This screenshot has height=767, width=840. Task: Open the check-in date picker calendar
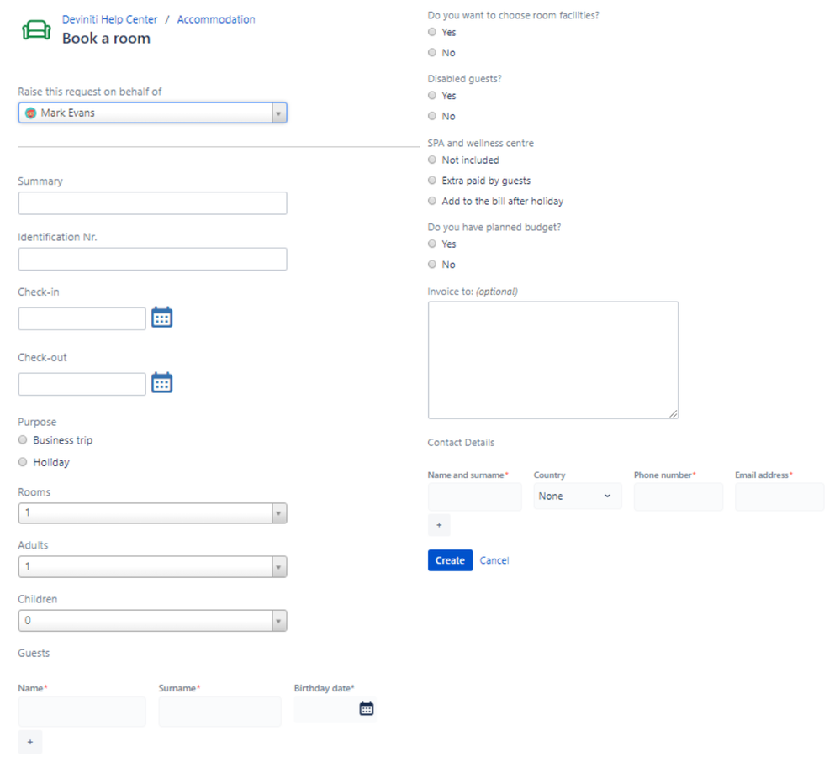tap(161, 318)
